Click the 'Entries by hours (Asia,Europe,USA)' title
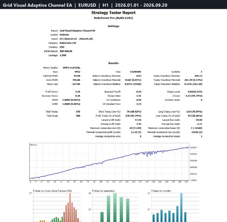This screenshot has height=222, width=227. [52, 191]
